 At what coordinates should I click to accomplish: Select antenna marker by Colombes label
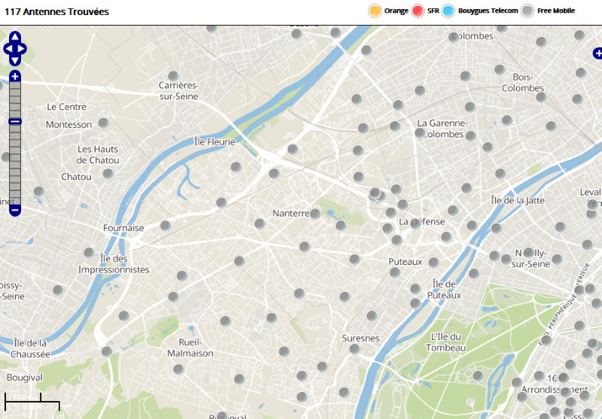(x=454, y=37)
